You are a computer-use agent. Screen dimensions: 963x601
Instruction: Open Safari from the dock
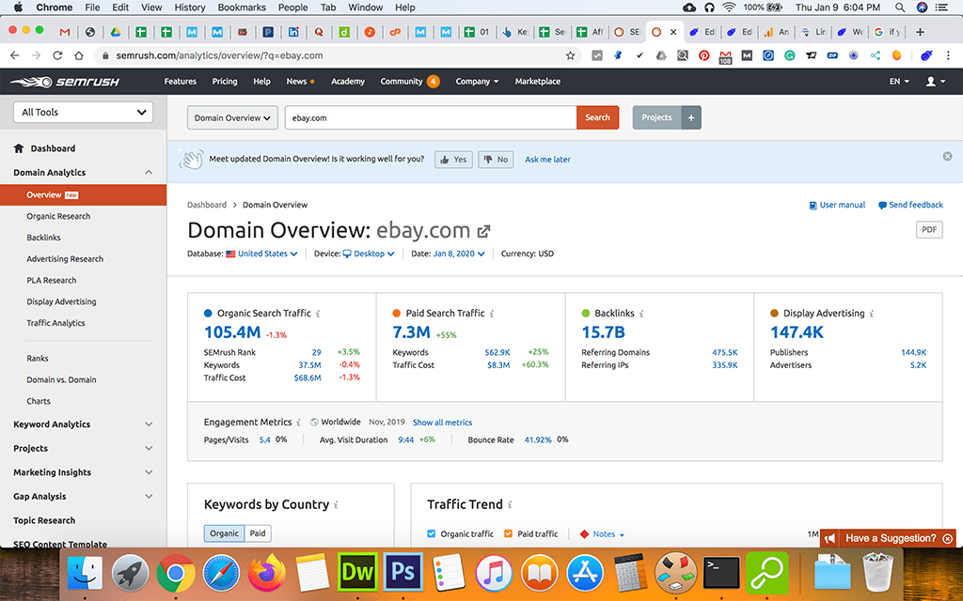tap(222, 572)
